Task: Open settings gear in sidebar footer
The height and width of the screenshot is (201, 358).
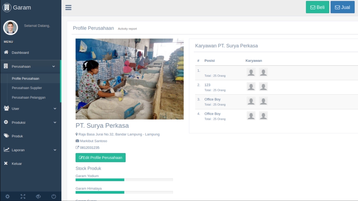Action: click(x=7, y=197)
